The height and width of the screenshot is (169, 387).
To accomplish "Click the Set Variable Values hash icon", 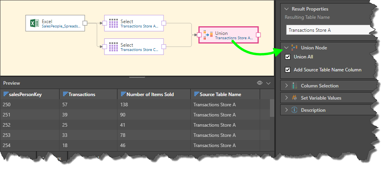I will 294,98.
